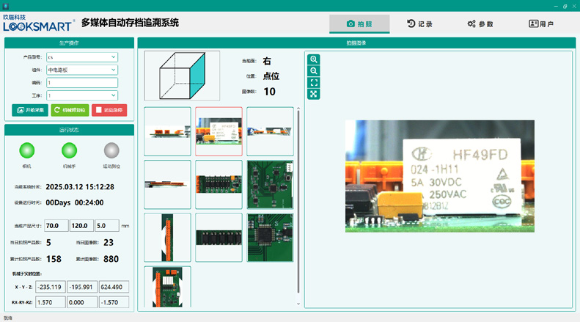This screenshot has height=322, width=580.
Task: Zoom in on the captured image
Action: (x=314, y=59)
